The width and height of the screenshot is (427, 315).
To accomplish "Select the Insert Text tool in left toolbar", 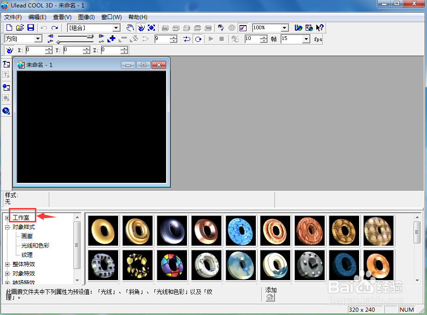I will coord(6,64).
